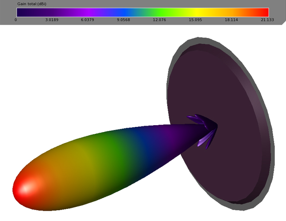Click the 15.095 scale value
Viewport: 286px width, 221px height.
[x=195, y=20]
